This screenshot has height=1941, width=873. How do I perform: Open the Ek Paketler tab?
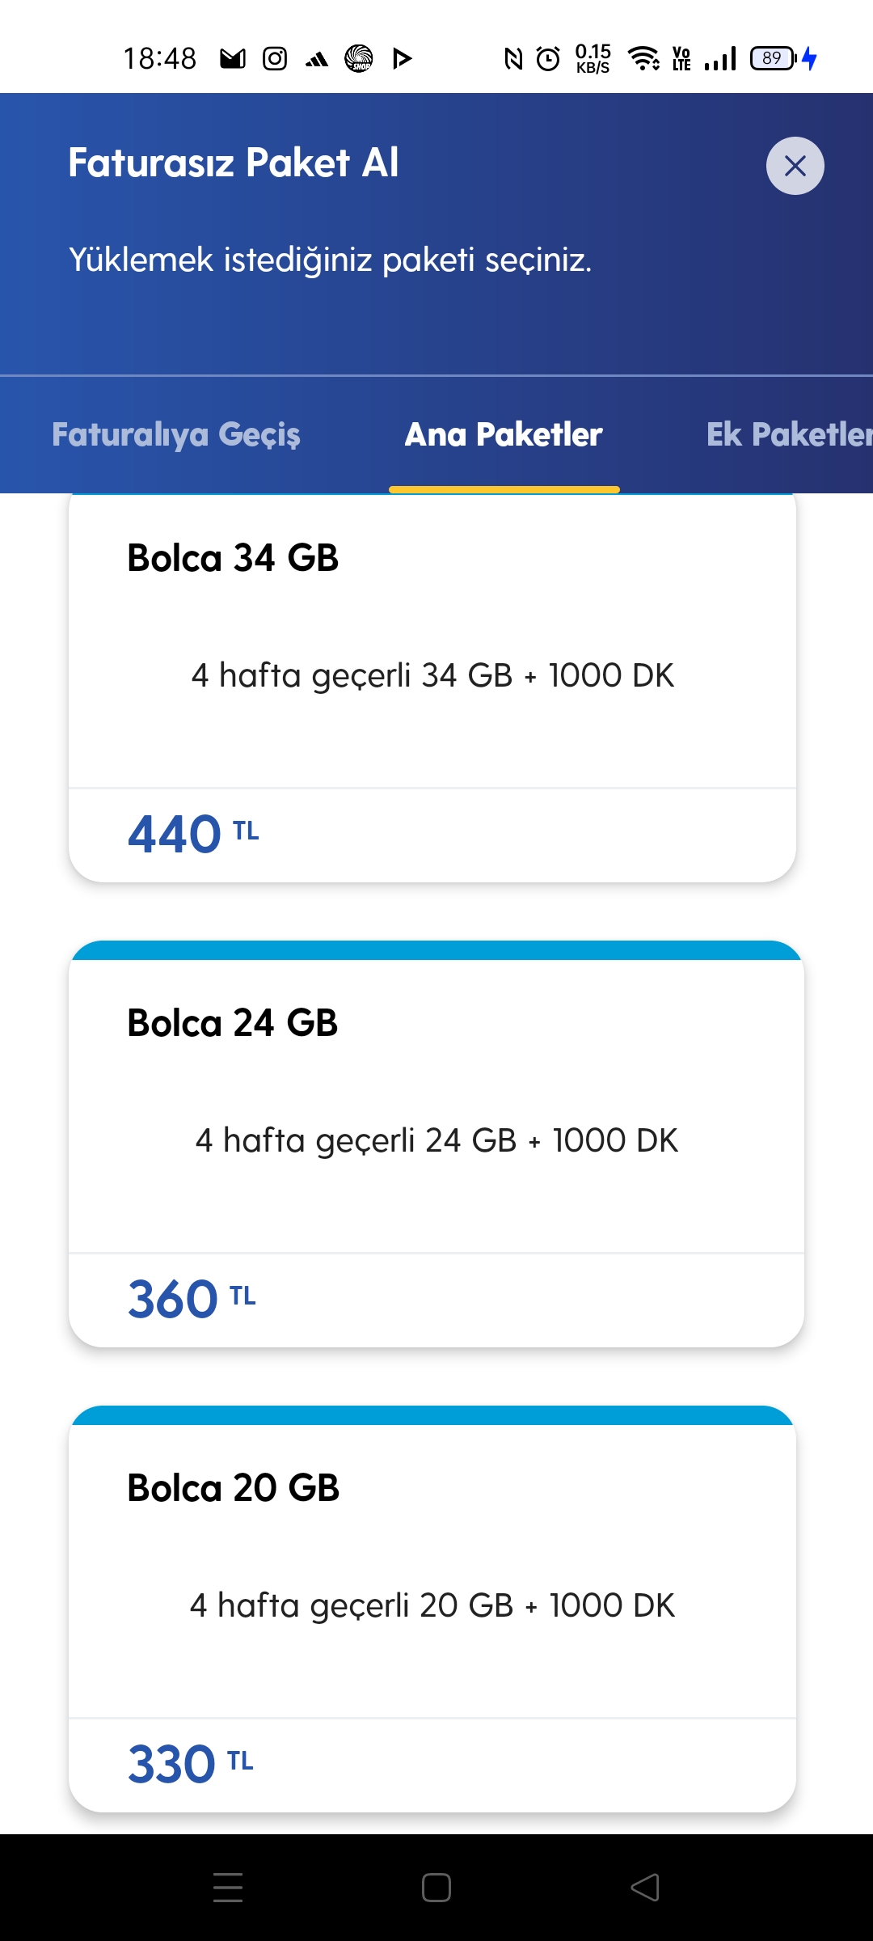[788, 434]
